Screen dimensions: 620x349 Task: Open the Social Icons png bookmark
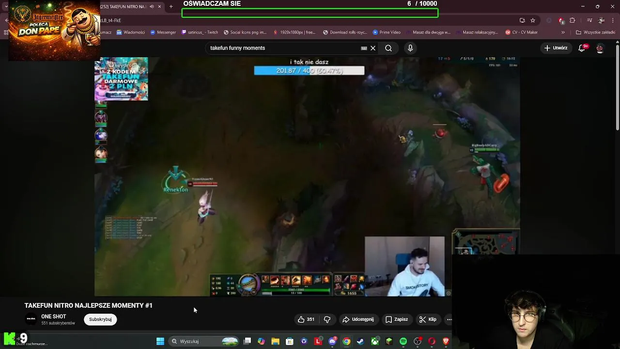tap(245, 32)
